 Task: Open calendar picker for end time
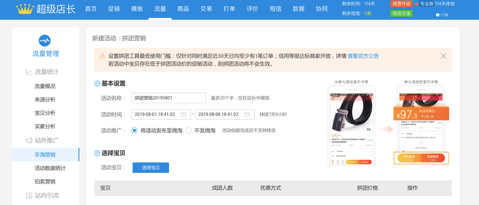(247, 114)
